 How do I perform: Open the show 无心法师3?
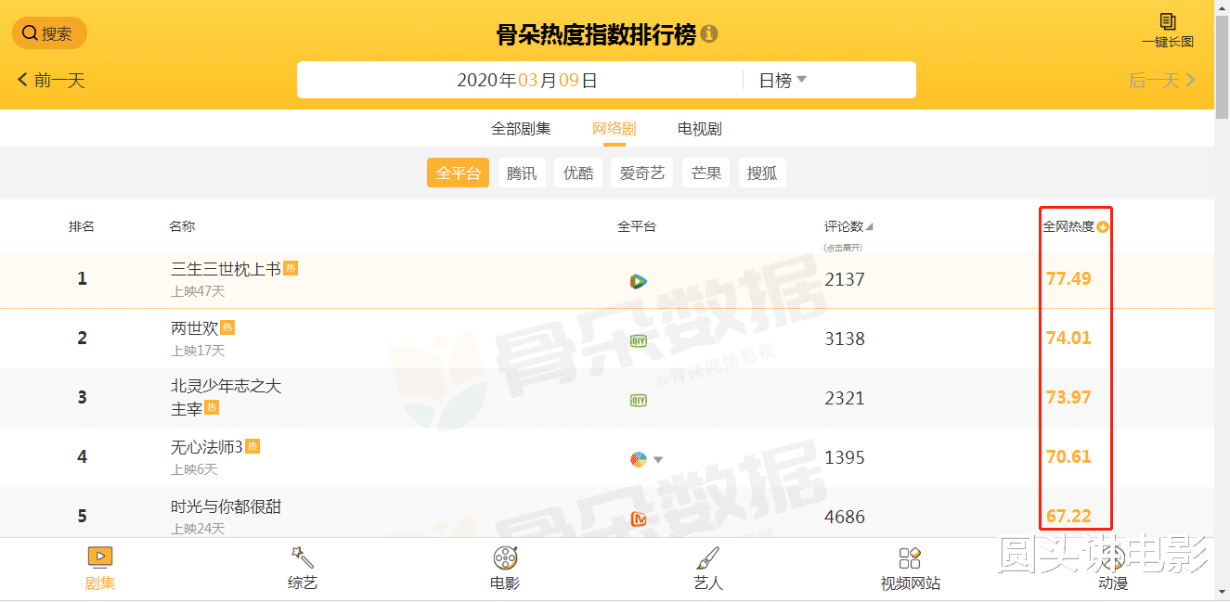[x=207, y=447]
